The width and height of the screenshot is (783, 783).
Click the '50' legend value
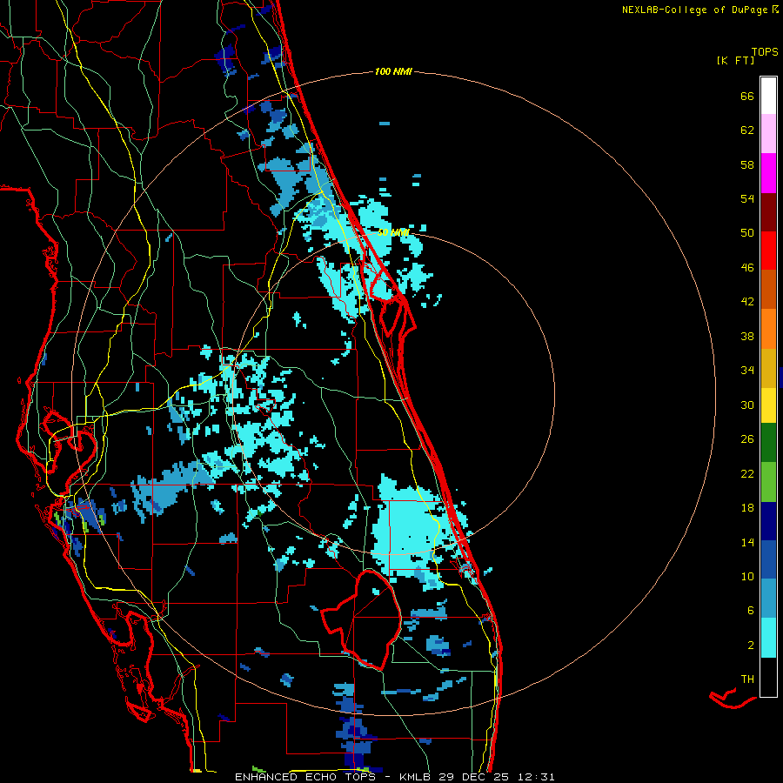[x=747, y=232]
